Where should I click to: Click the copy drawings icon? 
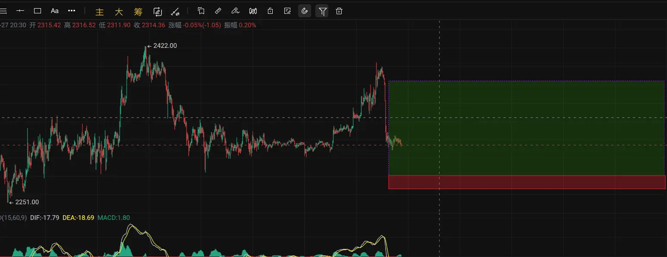pos(201,11)
